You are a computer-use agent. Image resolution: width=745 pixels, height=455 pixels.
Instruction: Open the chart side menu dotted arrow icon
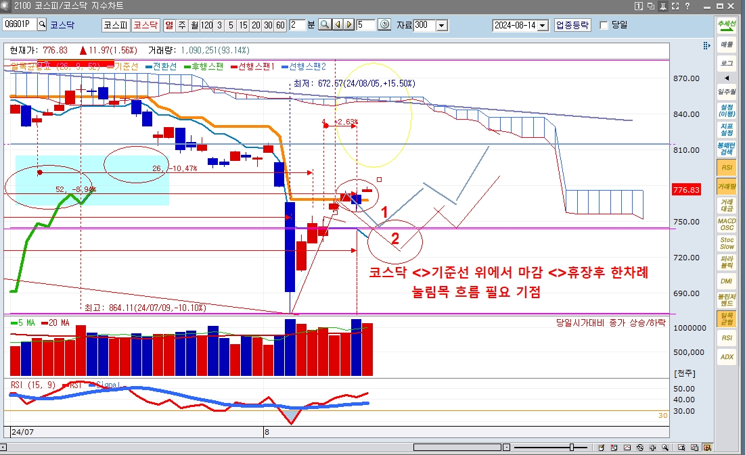tap(706, 45)
